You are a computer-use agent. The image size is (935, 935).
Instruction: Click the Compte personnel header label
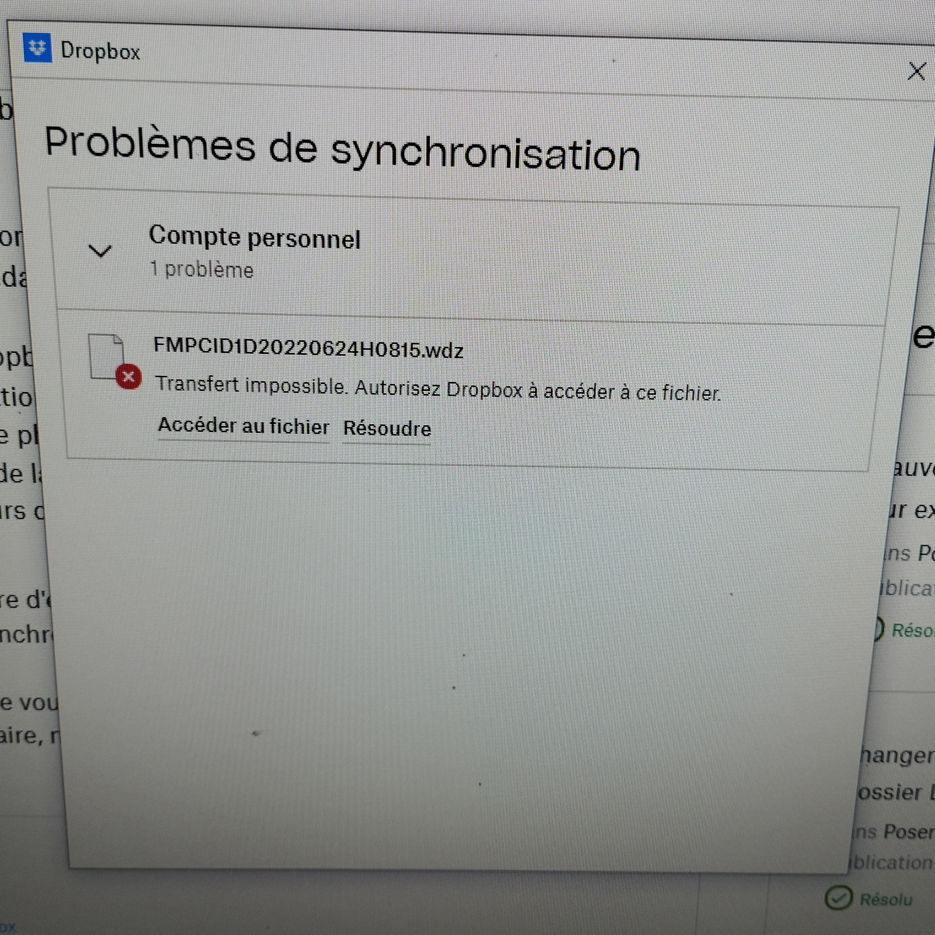coord(254,238)
